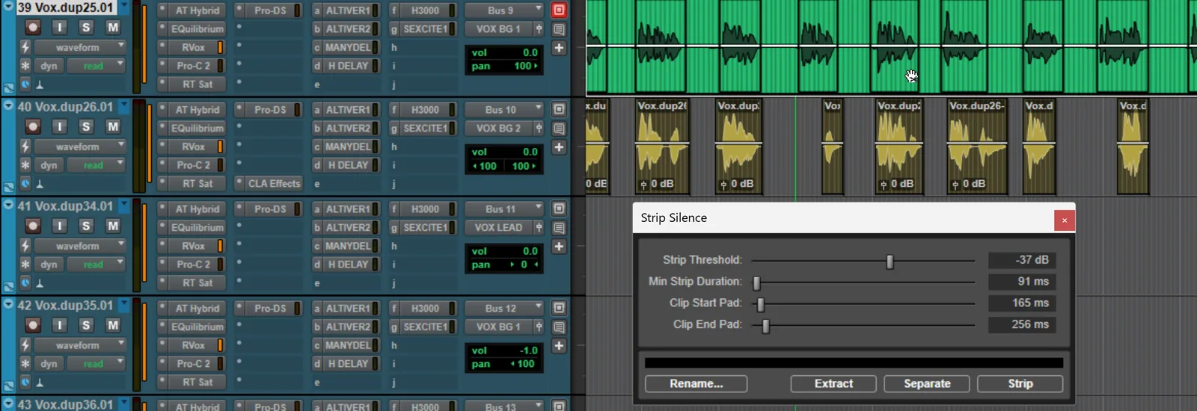Open the comments icon on track 39
Image resolution: width=1197 pixels, height=411 pixels.
click(x=559, y=29)
